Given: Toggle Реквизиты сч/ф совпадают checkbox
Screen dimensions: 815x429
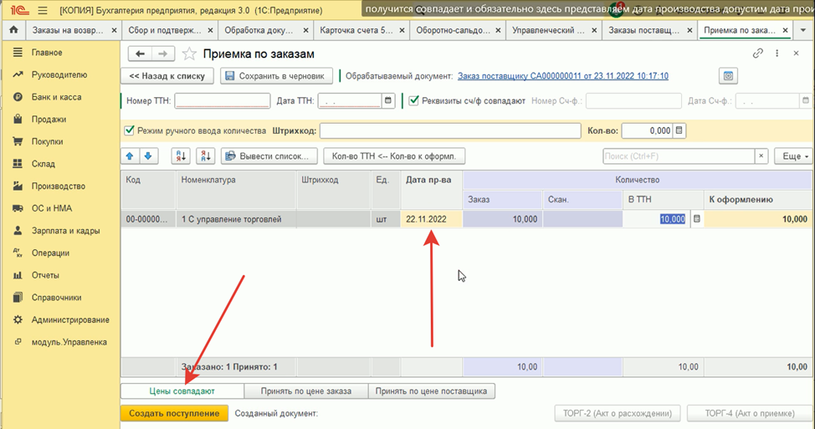Looking at the screenshot, I should point(413,100).
